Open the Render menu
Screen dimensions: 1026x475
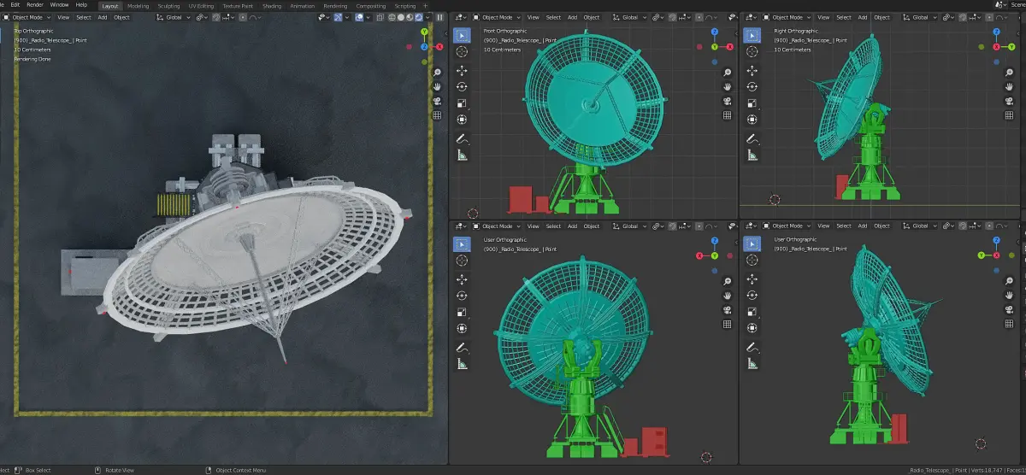pos(35,5)
